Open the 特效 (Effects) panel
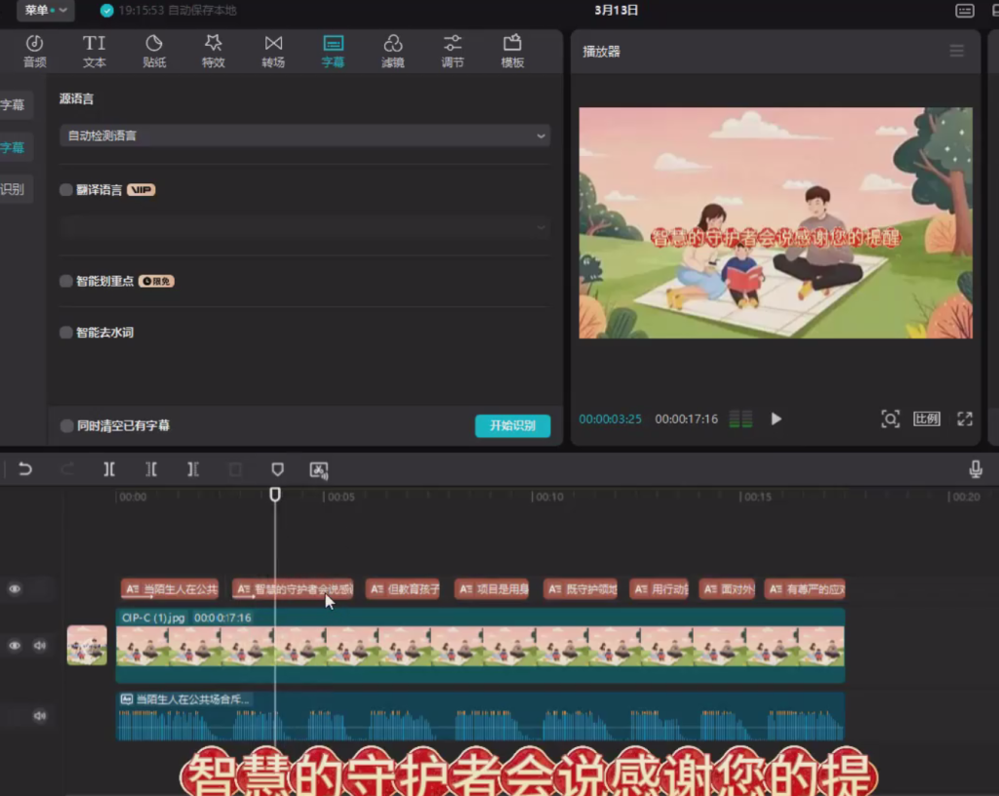The height and width of the screenshot is (796, 999). [x=213, y=51]
